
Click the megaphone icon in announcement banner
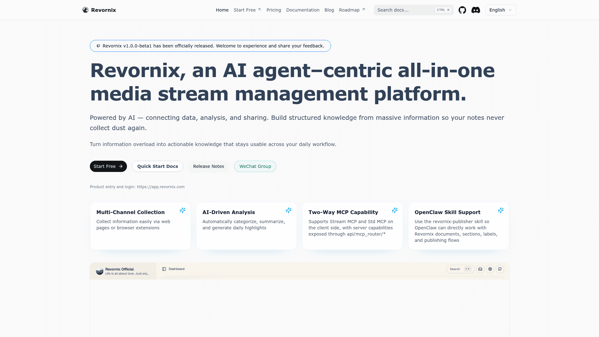coord(98,46)
